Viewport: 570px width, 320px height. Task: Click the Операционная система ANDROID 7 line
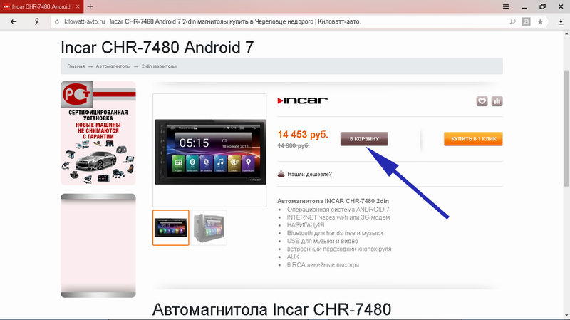click(338, 210)
